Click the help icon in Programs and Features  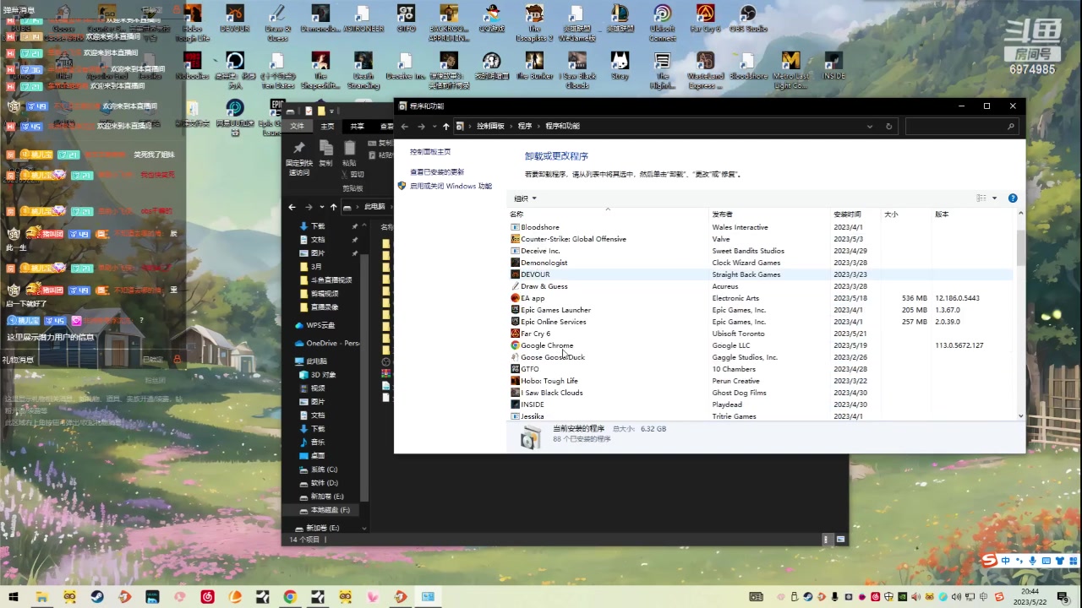tap(1013, 198)
